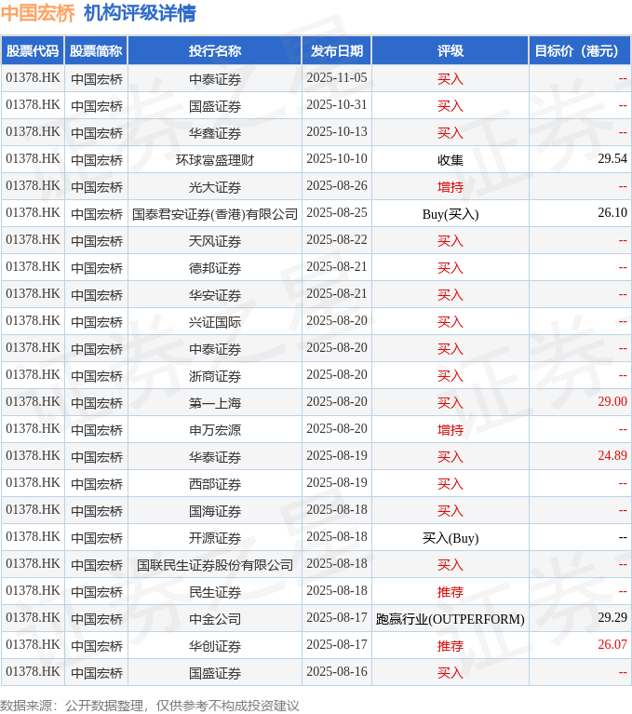Click target price 29.54
Viewport: 632px width, 714px height.
(612, 158)
